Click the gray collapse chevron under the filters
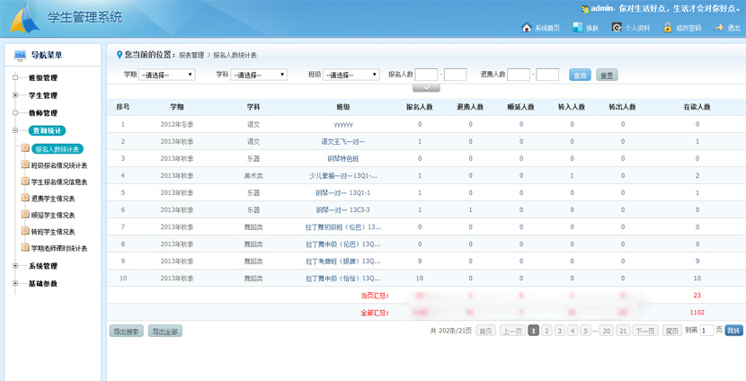746x381 pixels. pos(426,88)
